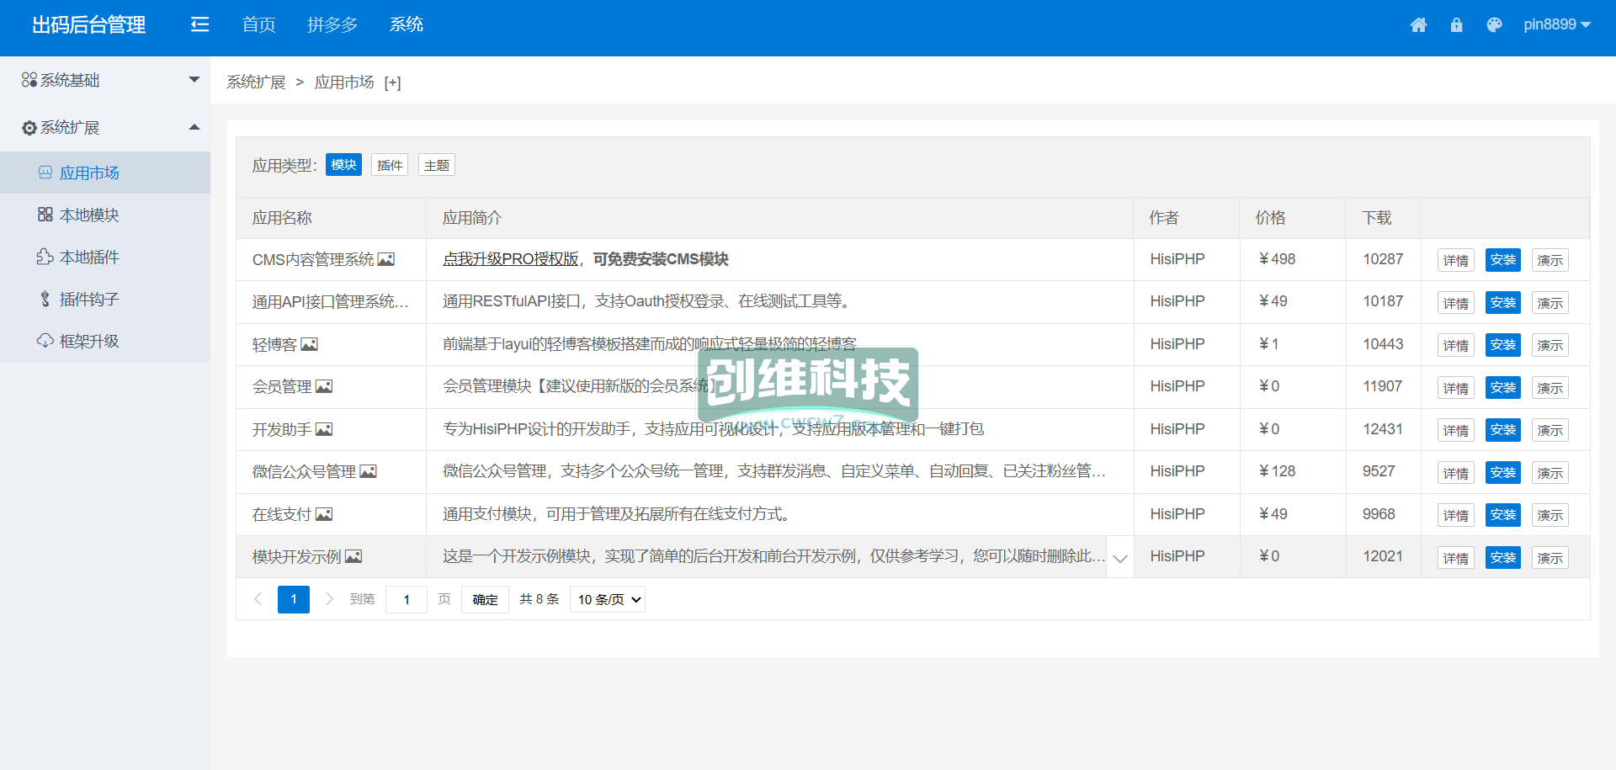Select the 主题 application type filter
Screen dimensions: 1616x770
437,165
